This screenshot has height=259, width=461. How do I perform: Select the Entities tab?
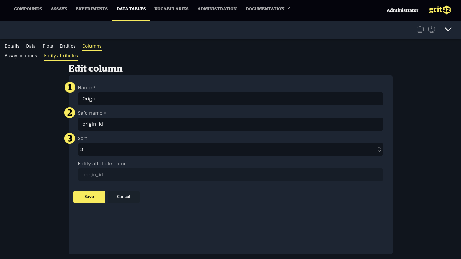pyautogui.click(x=68, y=46)
